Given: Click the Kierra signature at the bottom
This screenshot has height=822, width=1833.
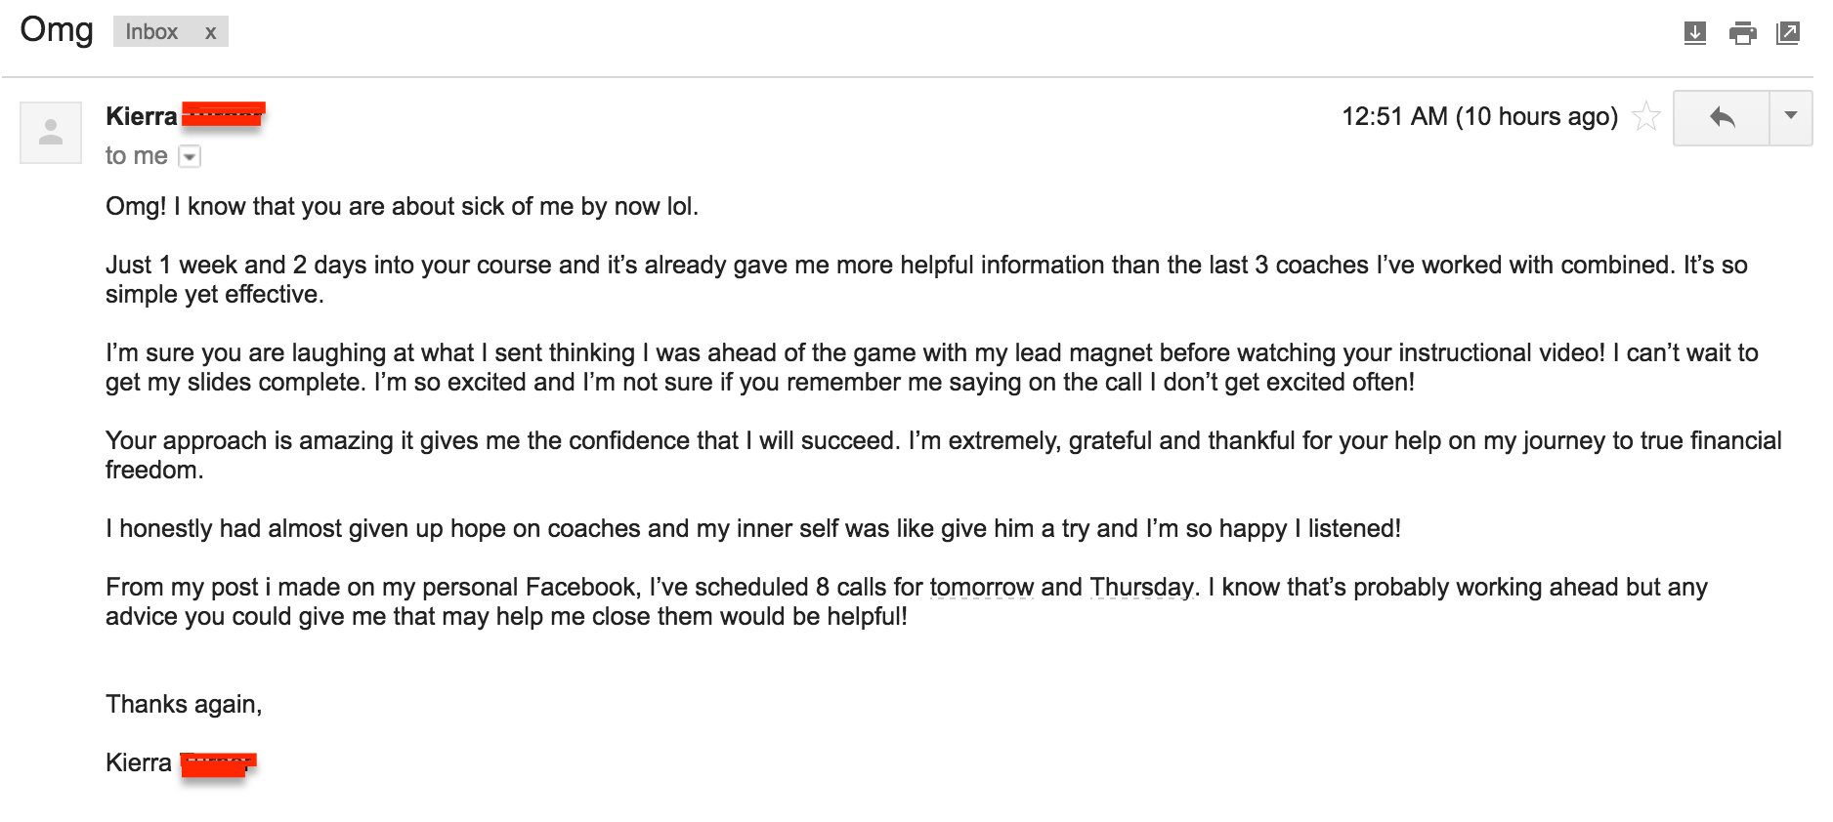Looking at the screenshot, I should click(x=139, y=762).
